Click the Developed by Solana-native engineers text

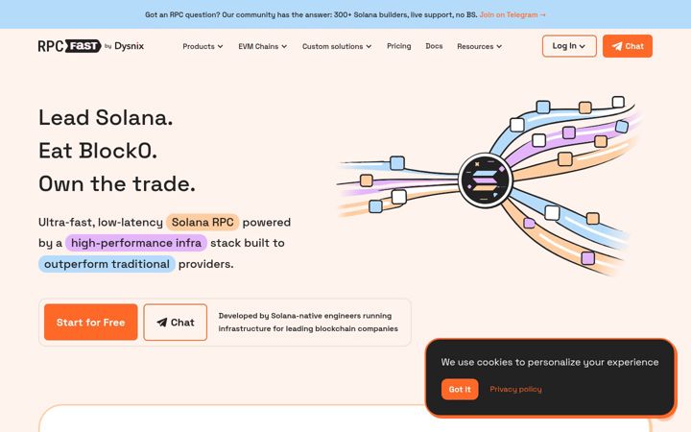(308, 323)
